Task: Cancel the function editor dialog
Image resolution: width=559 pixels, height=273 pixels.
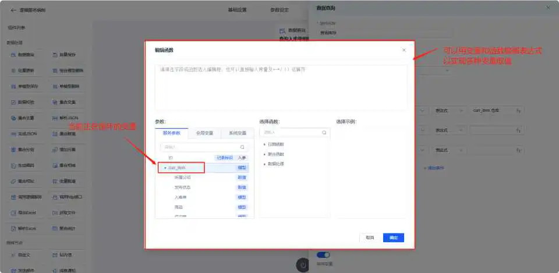Action: click(370, 237)
